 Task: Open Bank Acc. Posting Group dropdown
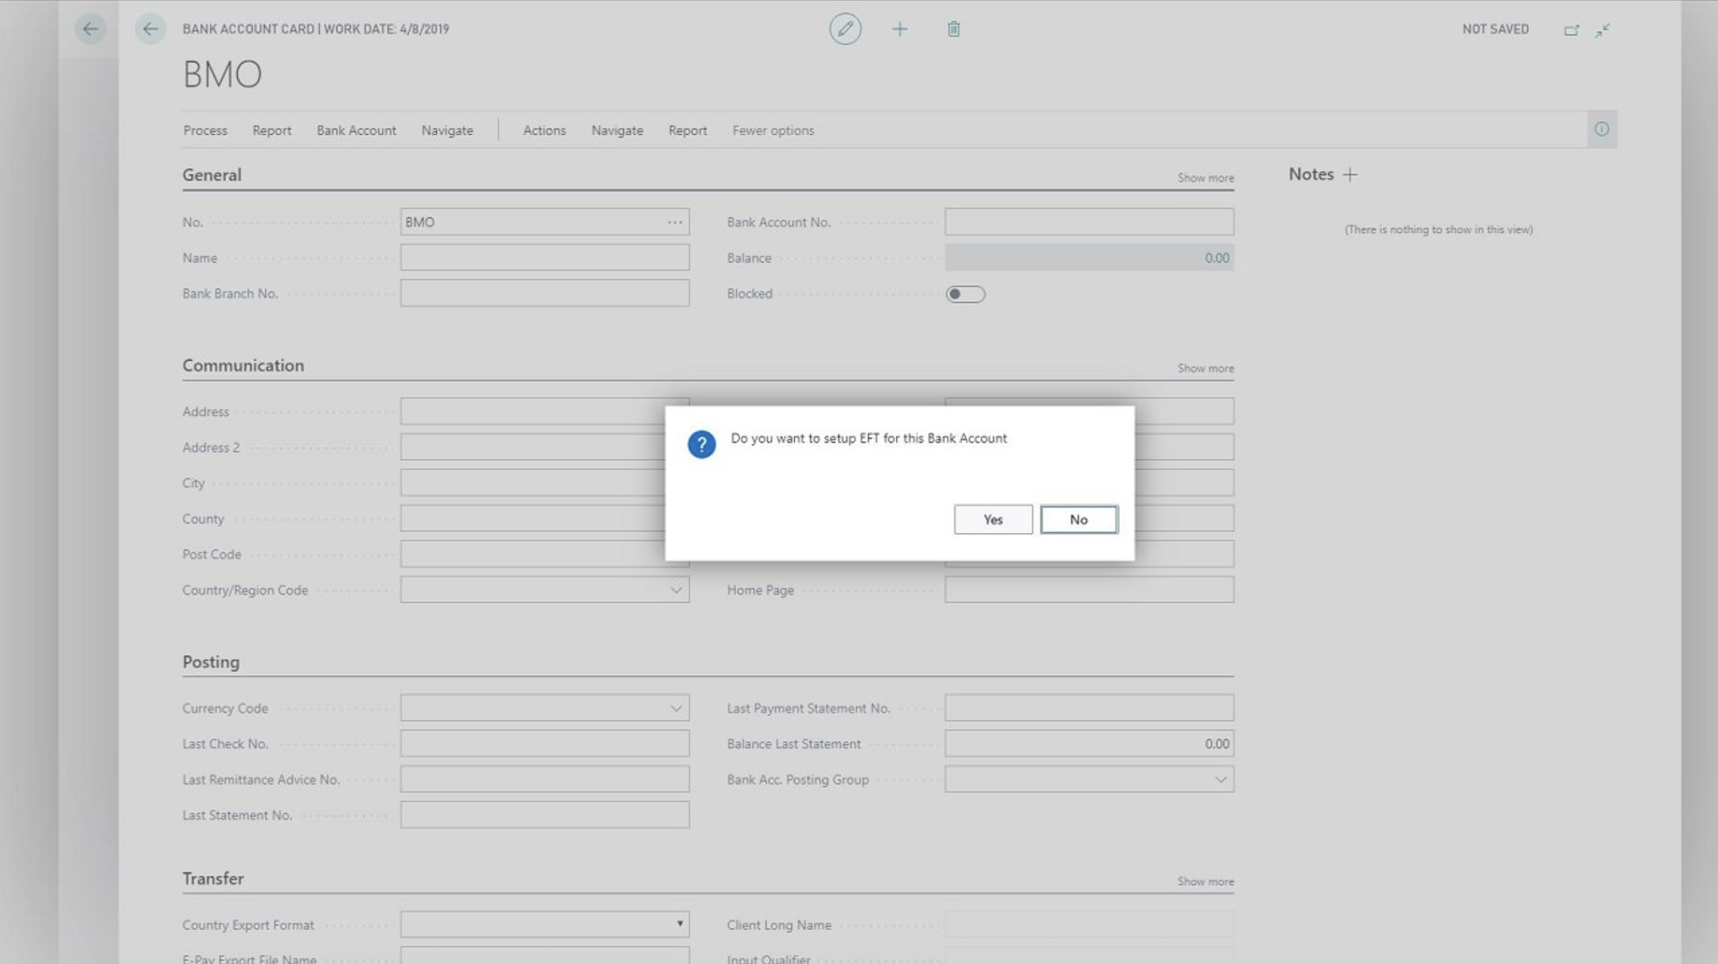[x=1220, y=780]
